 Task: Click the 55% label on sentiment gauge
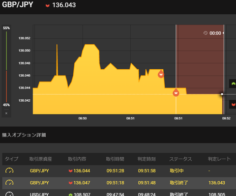click(6, 28)
